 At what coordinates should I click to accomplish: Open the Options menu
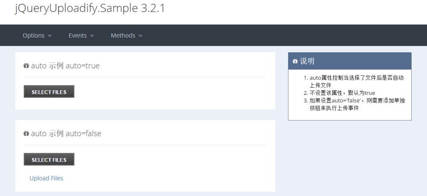pyautogui.click(x=37, y=35)
